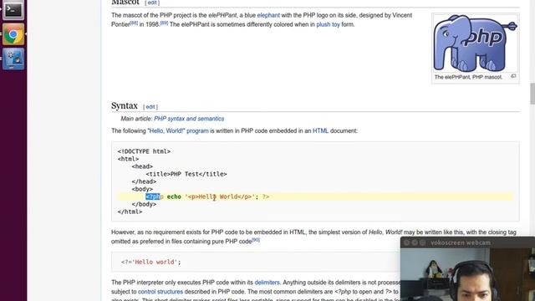Click the vokoscreen webcam title bar
Viewport: 535px width, 301px height.
pyautogui.click(x=467, y=242)
